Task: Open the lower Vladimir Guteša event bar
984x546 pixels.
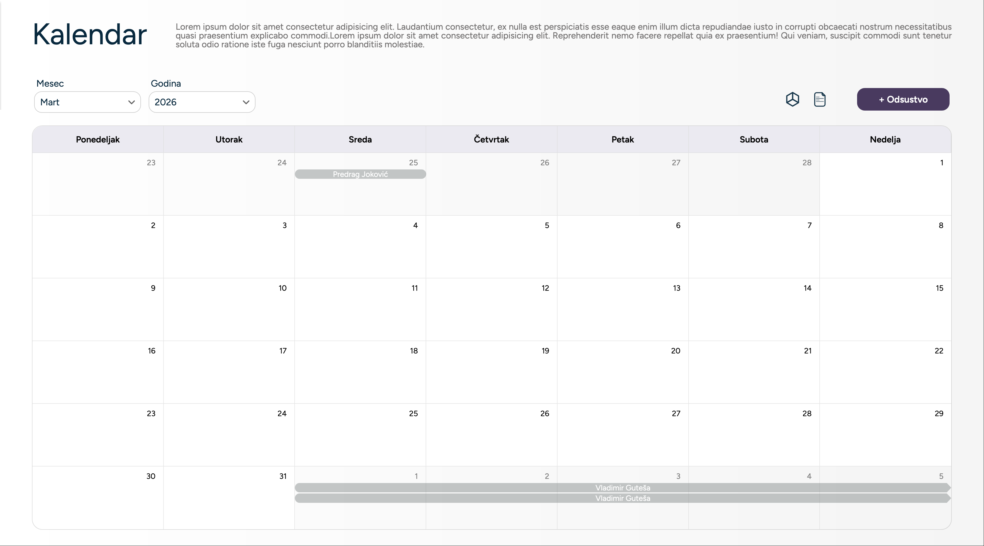Action: coord(623,498)
